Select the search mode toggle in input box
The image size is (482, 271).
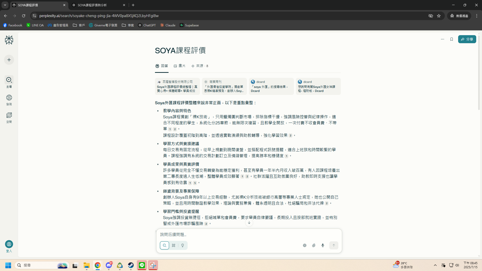point(165,245)
